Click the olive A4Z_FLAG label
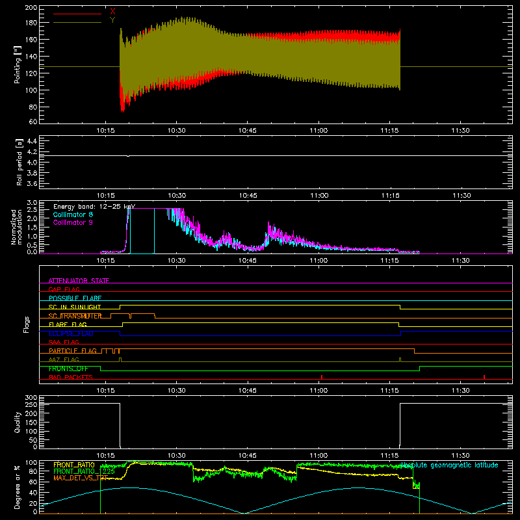The image size is (520, 520). (64, 359)
